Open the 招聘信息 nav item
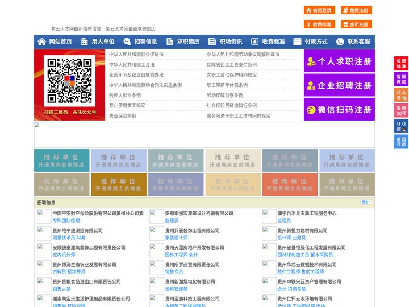The height and width of the screenshot is (307, 409). 140,42
